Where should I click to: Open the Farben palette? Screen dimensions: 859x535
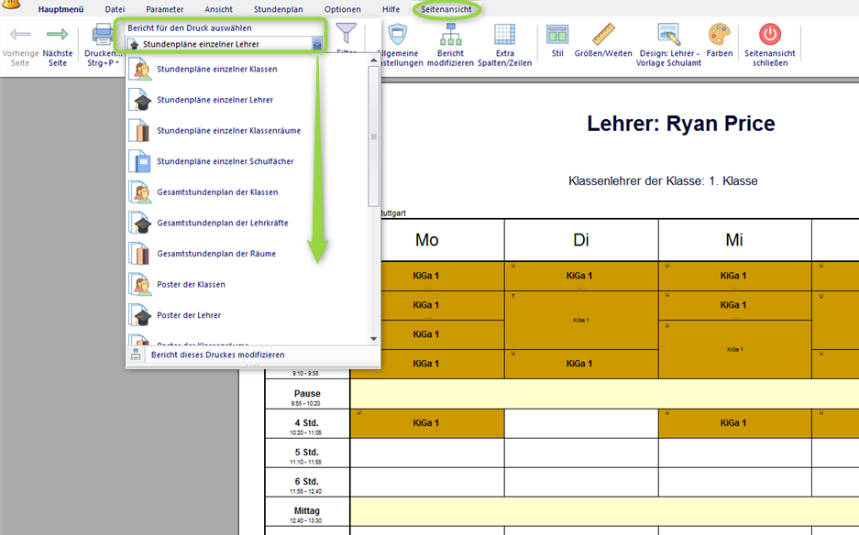tap(719, 35)
